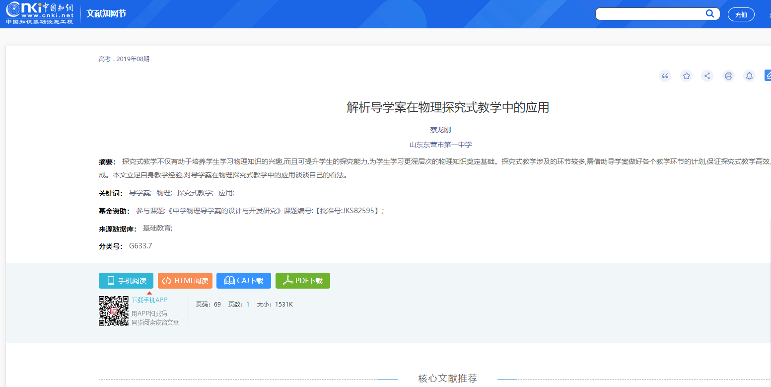Viewport: 771px width, 387px height.
Task: Click the 导学案 keyword link
Action: pyautogui.click(x=140, y=193)
